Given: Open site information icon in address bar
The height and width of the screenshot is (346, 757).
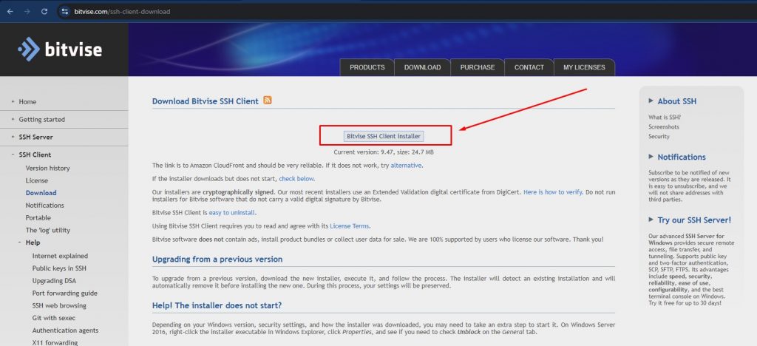Looking at the screenshot, I should click(x=64, y=12).
